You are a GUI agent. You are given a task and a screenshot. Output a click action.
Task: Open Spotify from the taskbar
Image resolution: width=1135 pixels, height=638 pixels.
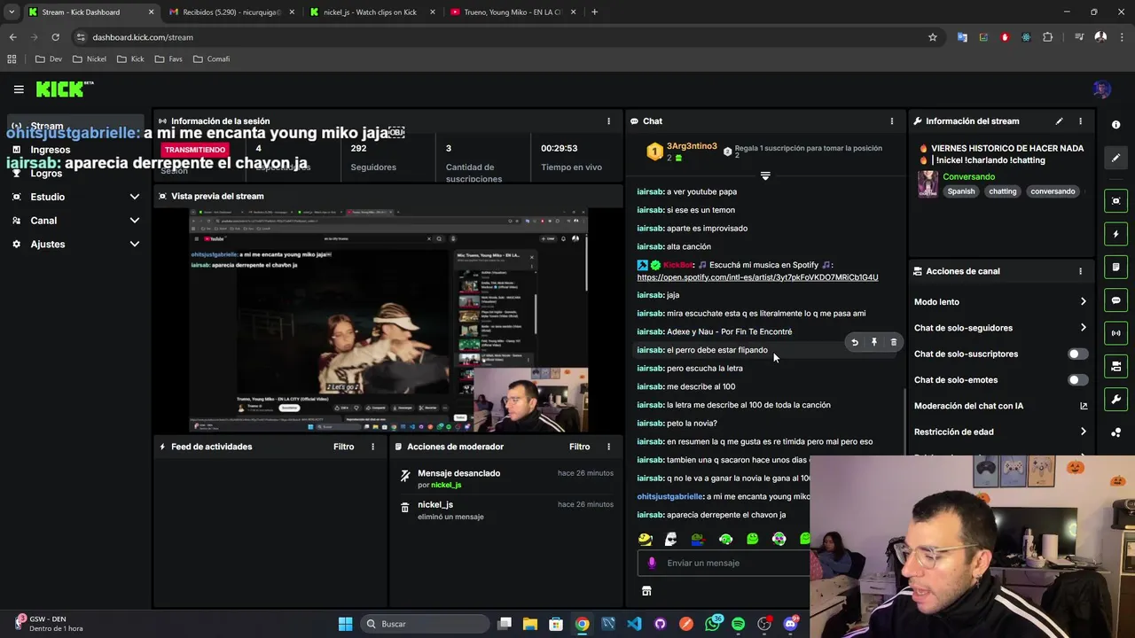738,624
